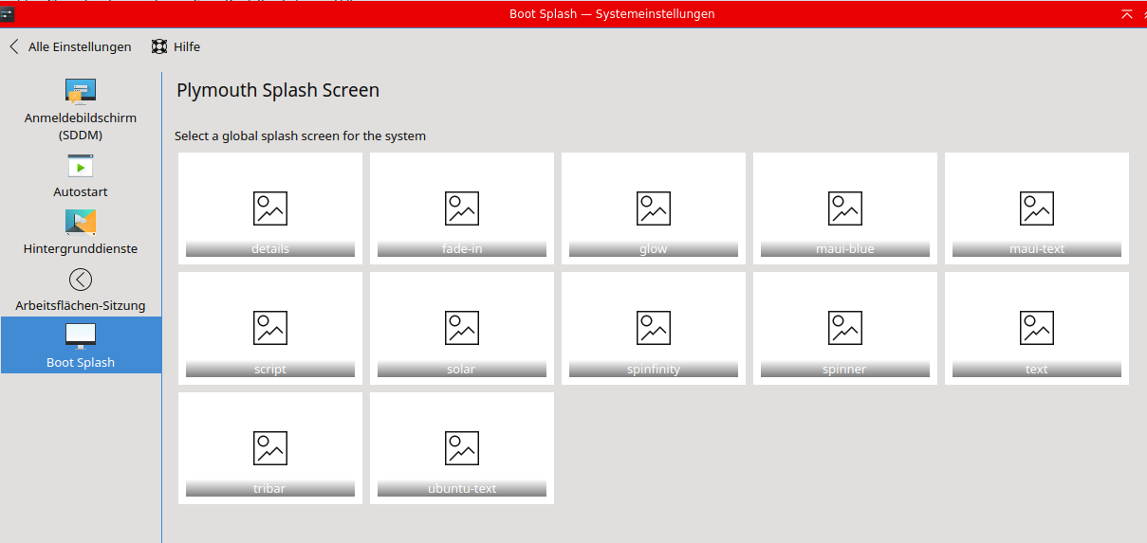
Task: Select the Boot Splash monitor icon
Action: click(x=81, y=335)
